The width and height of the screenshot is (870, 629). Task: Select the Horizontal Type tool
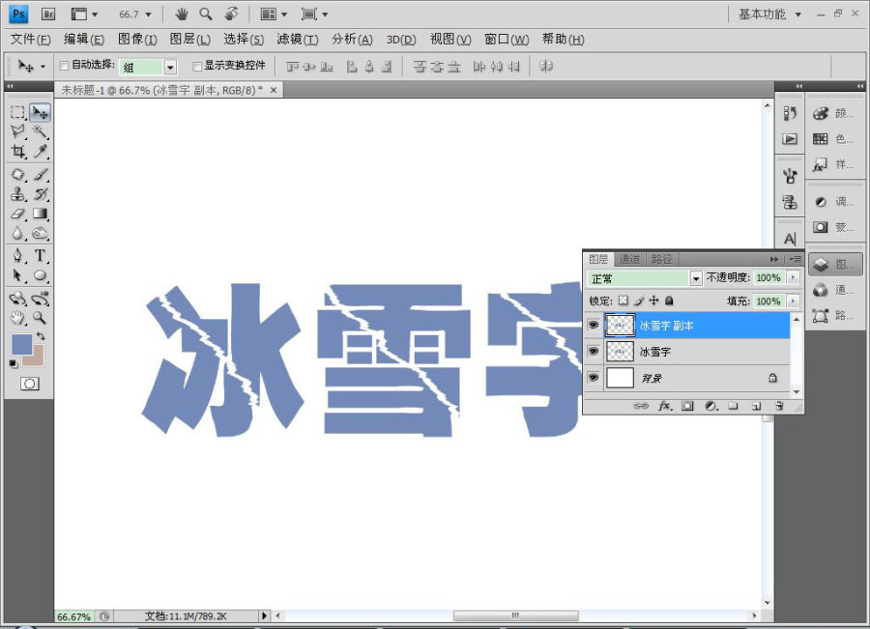(x=40, y=256)
